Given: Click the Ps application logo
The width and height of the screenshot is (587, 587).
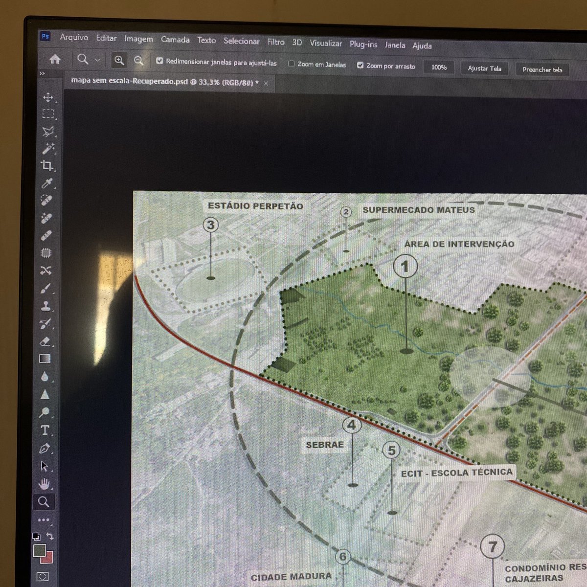Looking at the screenshot, I should point(45,36).
